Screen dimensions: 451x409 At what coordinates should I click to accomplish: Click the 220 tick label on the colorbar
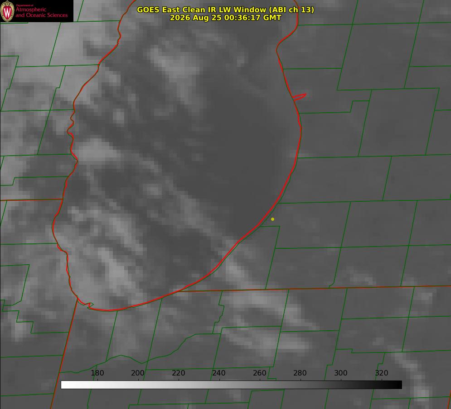click(178, 373)
